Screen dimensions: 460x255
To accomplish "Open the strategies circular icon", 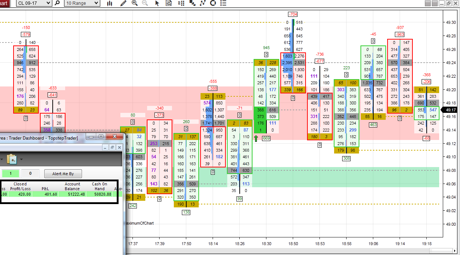I will click(x=213, y=3).
